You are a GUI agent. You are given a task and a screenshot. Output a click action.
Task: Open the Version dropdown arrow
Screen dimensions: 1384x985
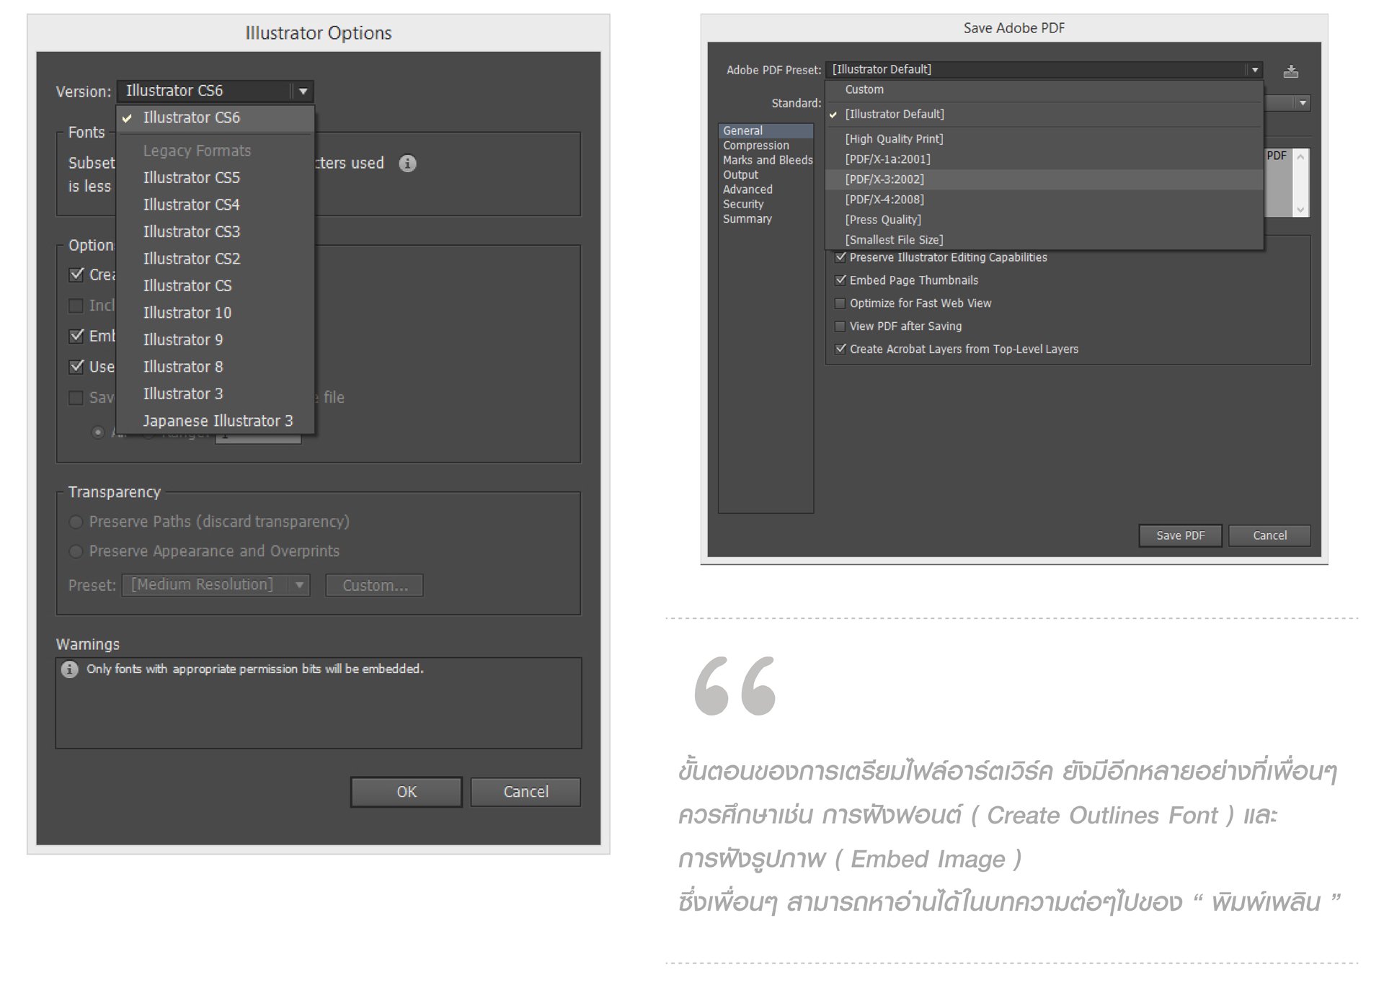click(303, 92)
